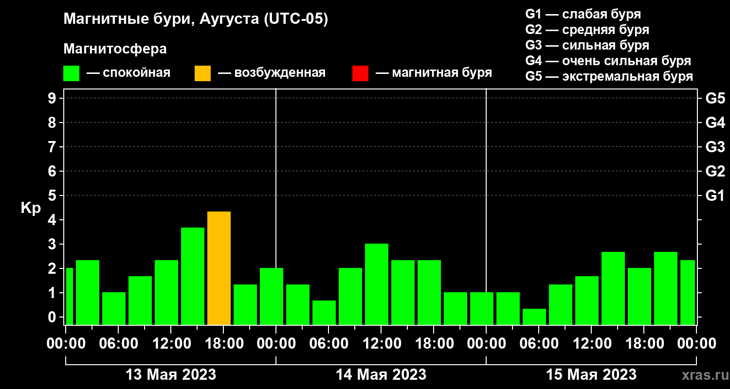Click the '12:00' tick label above 13 Мая
Image resolution: width=730 pixels, height=389 pixels.
coord(171,344)
